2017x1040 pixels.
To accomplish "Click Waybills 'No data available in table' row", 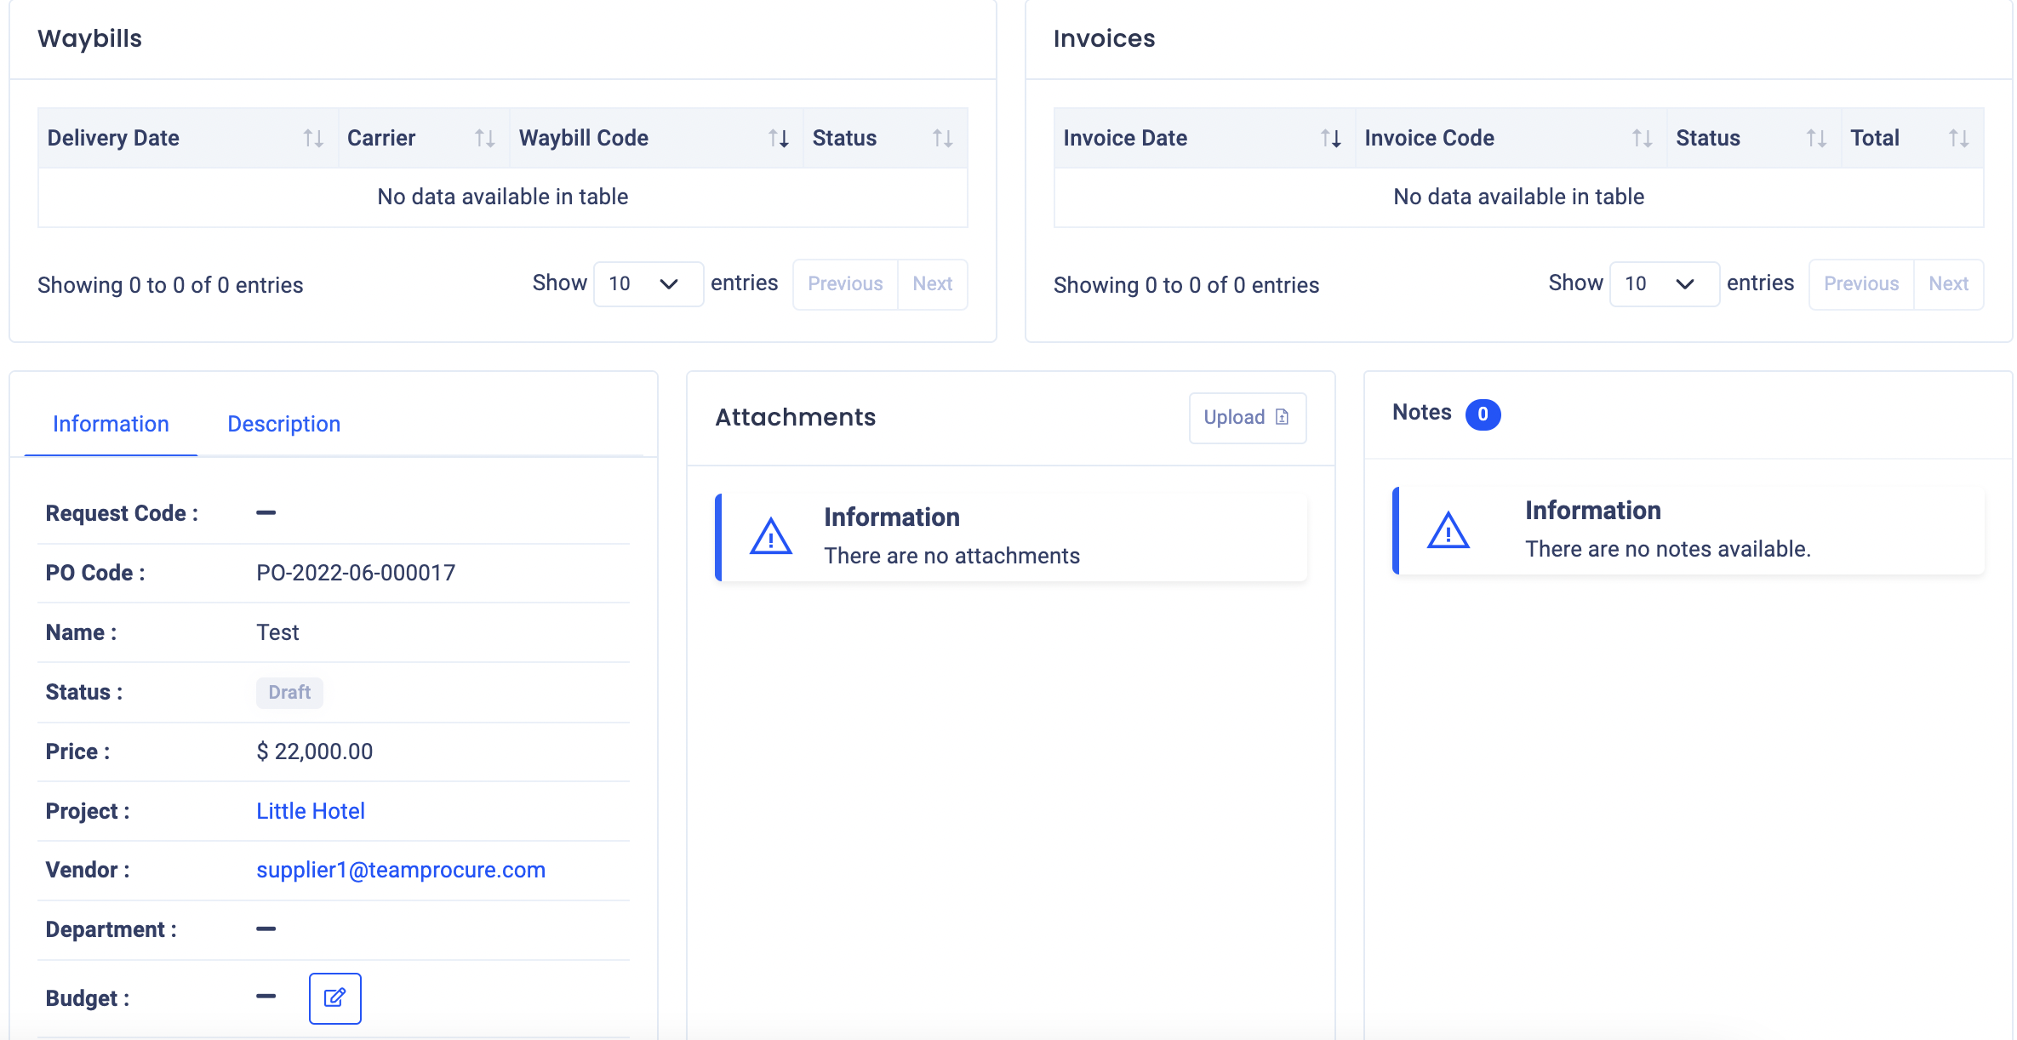I will click(x=503, y=197).
